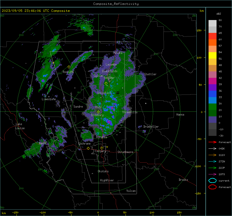Click the yellow diamond marker above Calgary
This screenshot has height=216, width=232.
[102, 148]
